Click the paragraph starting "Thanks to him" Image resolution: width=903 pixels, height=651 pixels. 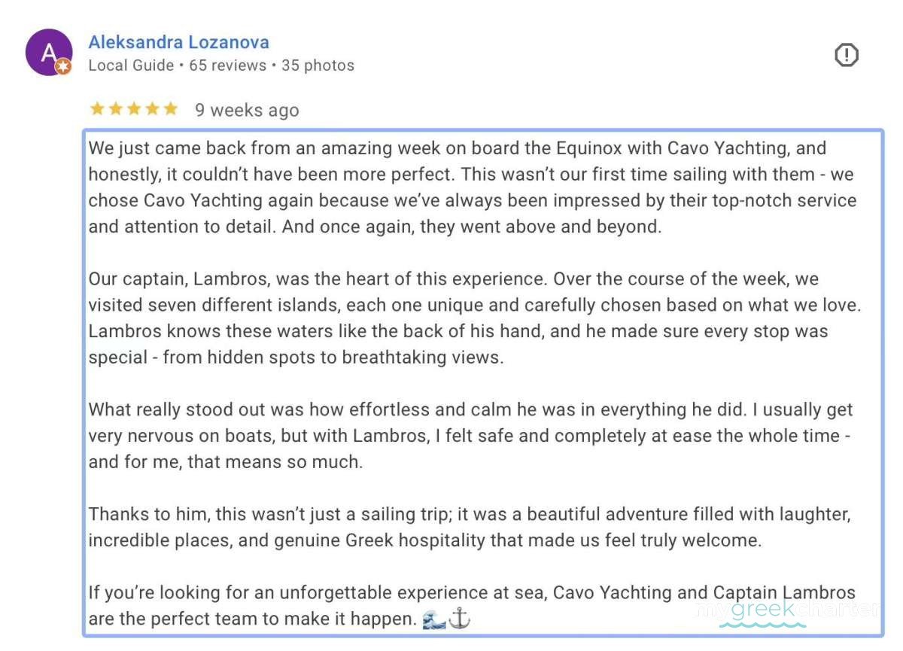tap(469, 528)
